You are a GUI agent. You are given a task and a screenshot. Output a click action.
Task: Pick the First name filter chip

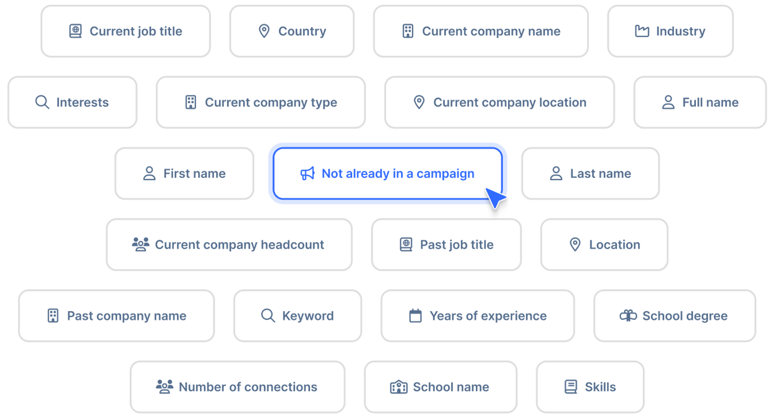(184, 173)
